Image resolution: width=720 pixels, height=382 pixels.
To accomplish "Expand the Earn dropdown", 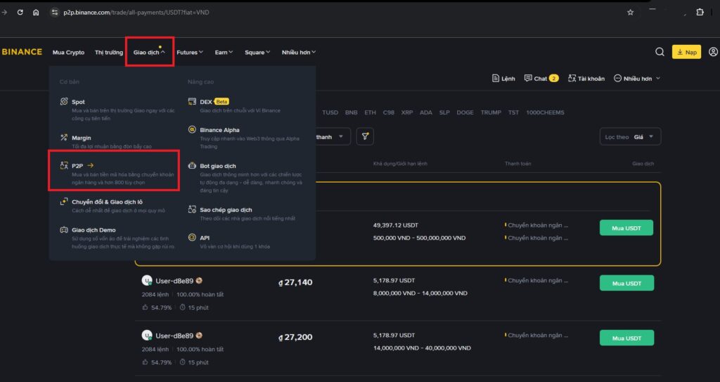I will pyautogui.click(x=224, y=52).
